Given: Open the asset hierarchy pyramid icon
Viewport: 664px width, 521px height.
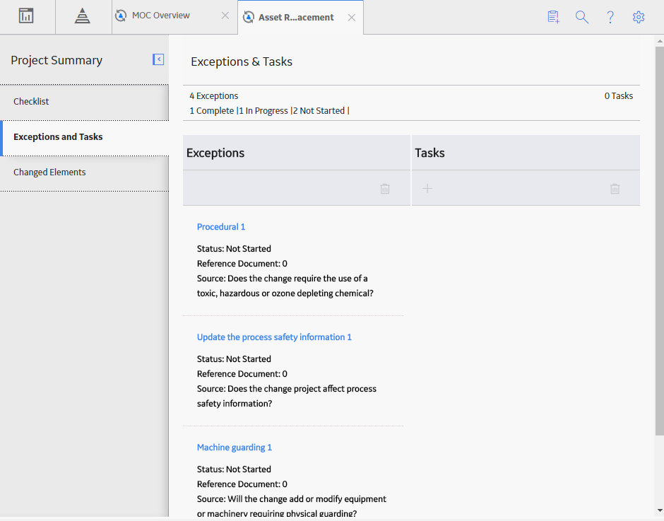Looking at the screenshot, I should [x=82, y=16].
